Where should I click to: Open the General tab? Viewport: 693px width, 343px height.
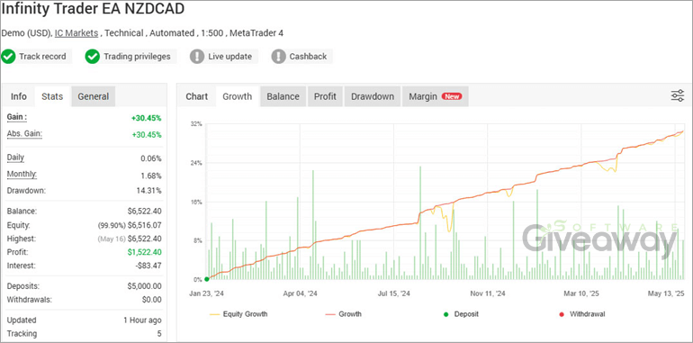(x=94, y=96)
